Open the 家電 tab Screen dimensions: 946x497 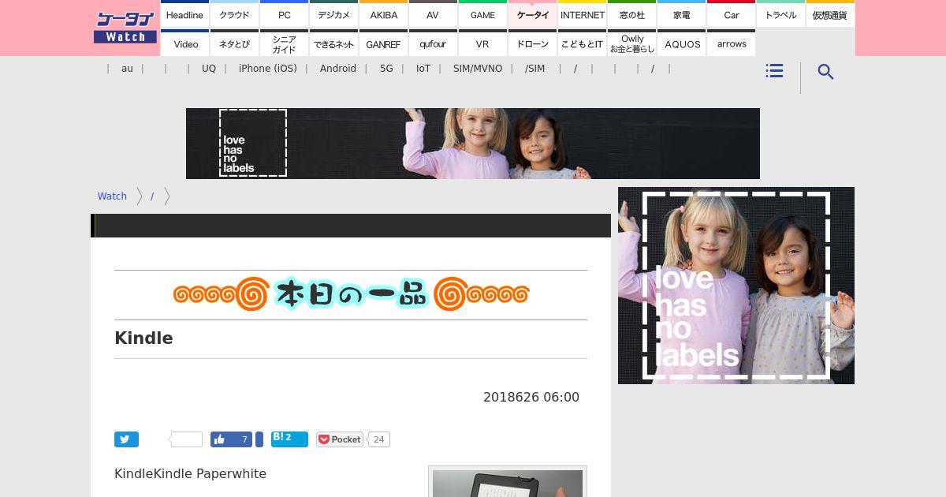(x=681, y=13)
